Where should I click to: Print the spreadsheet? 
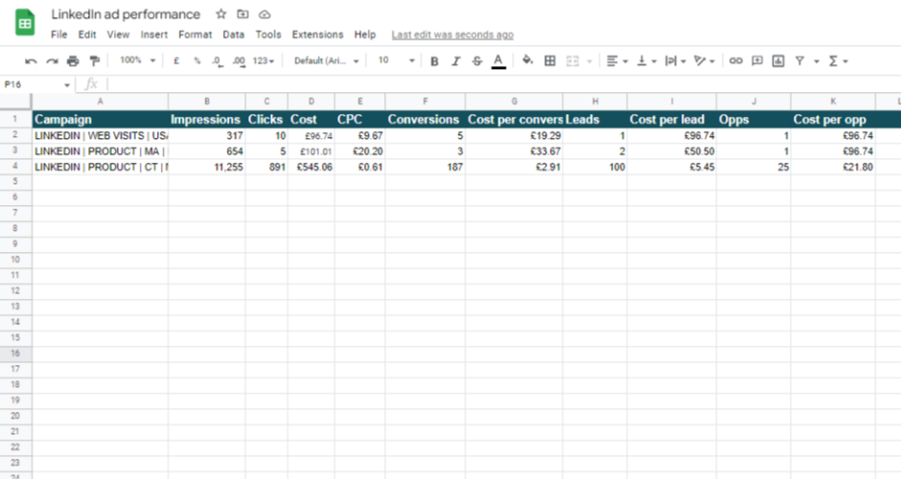(x=73, y=61)
